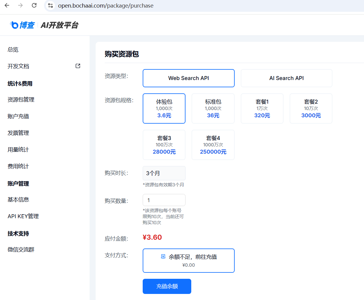The height and width of the screenshot is (300, 364).
Task: Click the 资源类型 label
Action: pyautogui.click(x=116, y=76)
